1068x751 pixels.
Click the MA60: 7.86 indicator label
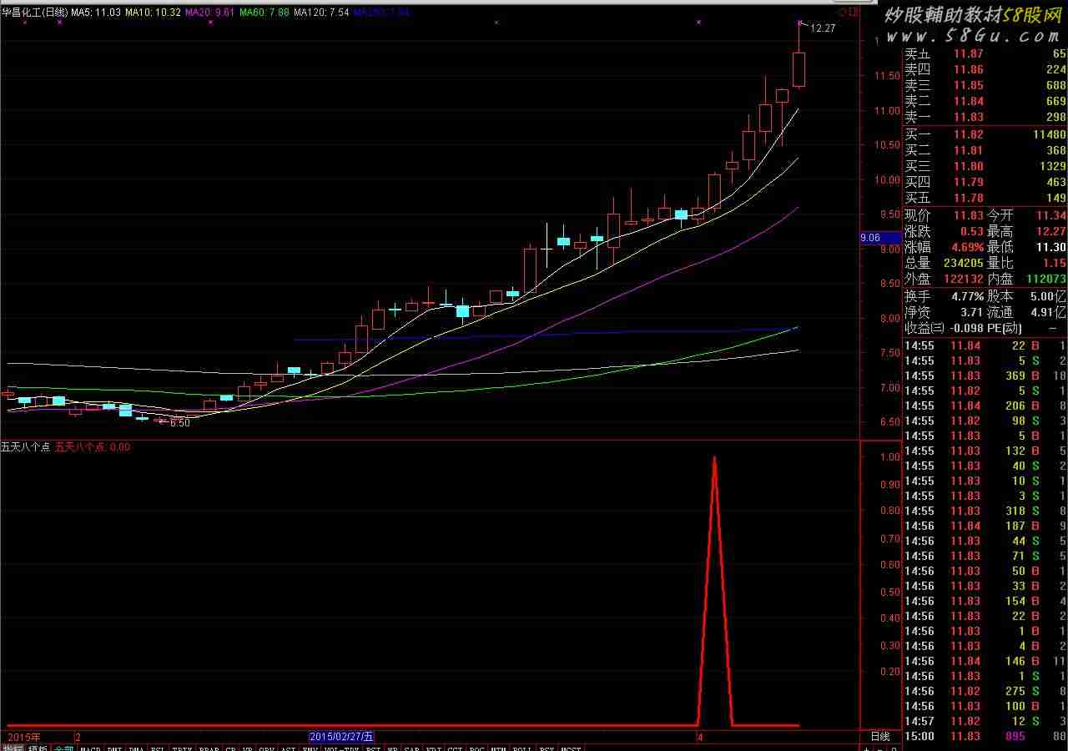264,13
